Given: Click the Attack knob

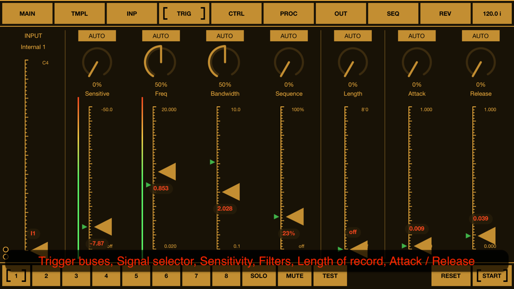Looking at the screenshot, I should point(417,62).
